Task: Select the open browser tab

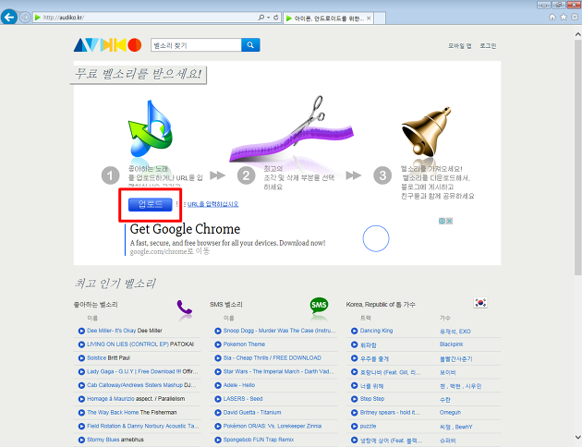Action: click(329, 18)
